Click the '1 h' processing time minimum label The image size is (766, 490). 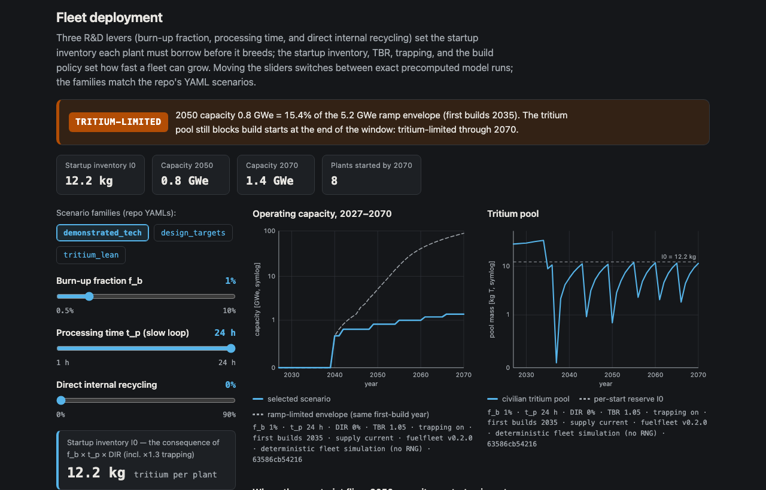[x=62, y=363]
